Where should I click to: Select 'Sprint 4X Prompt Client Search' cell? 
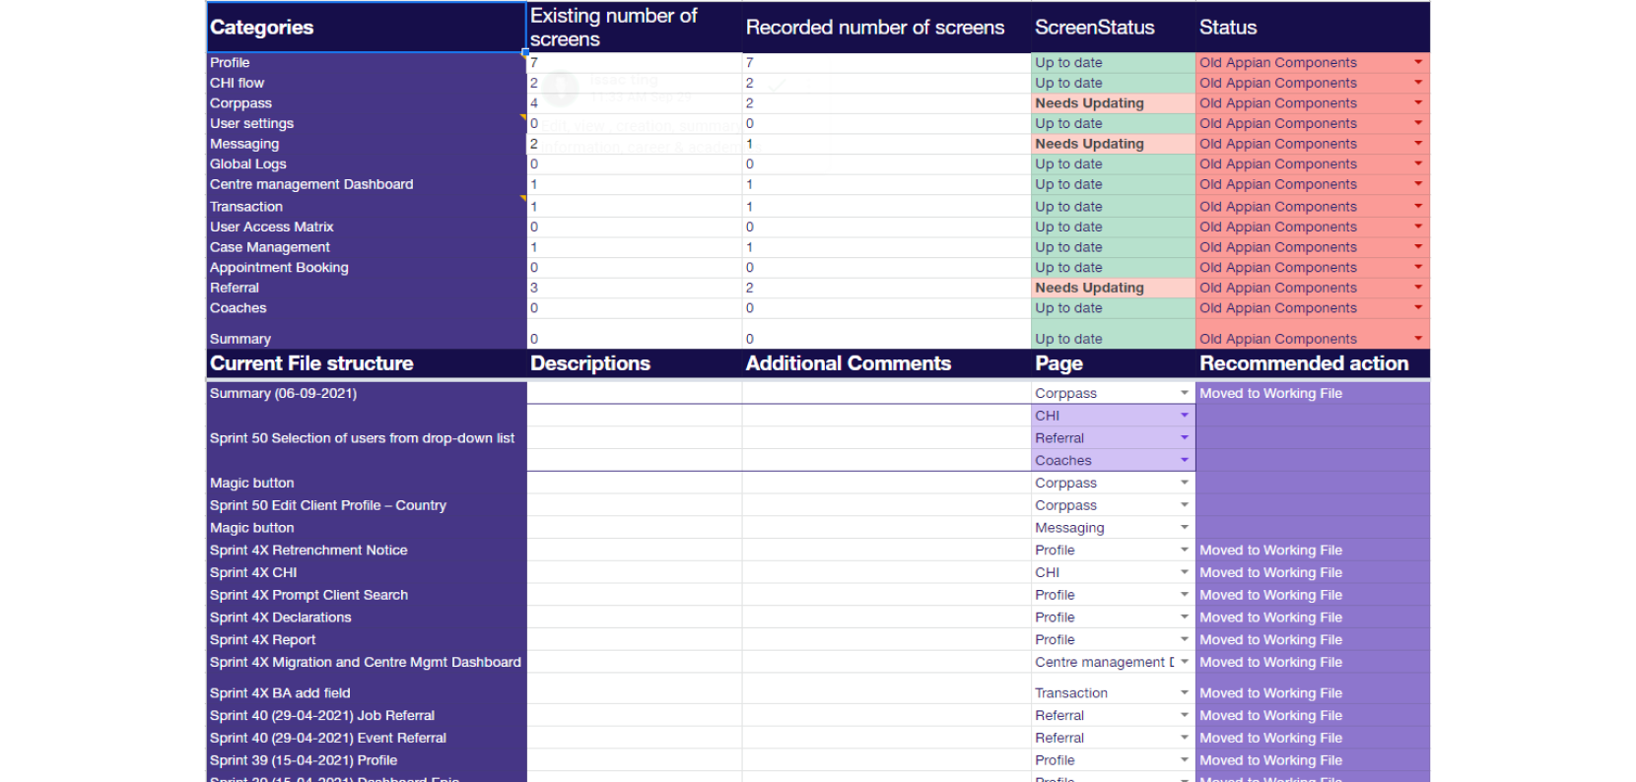[367, 595]
